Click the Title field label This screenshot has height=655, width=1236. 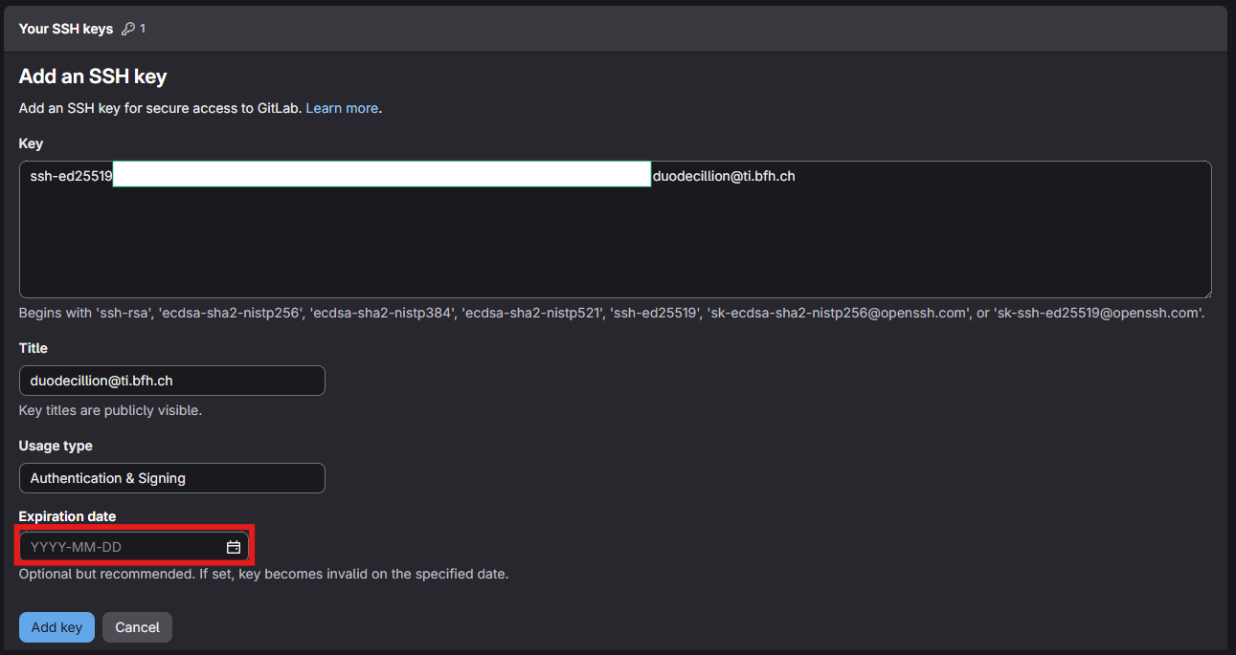34,348
